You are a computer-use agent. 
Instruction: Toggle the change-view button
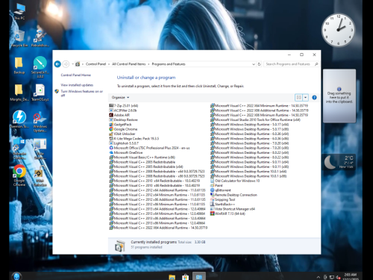298,98
